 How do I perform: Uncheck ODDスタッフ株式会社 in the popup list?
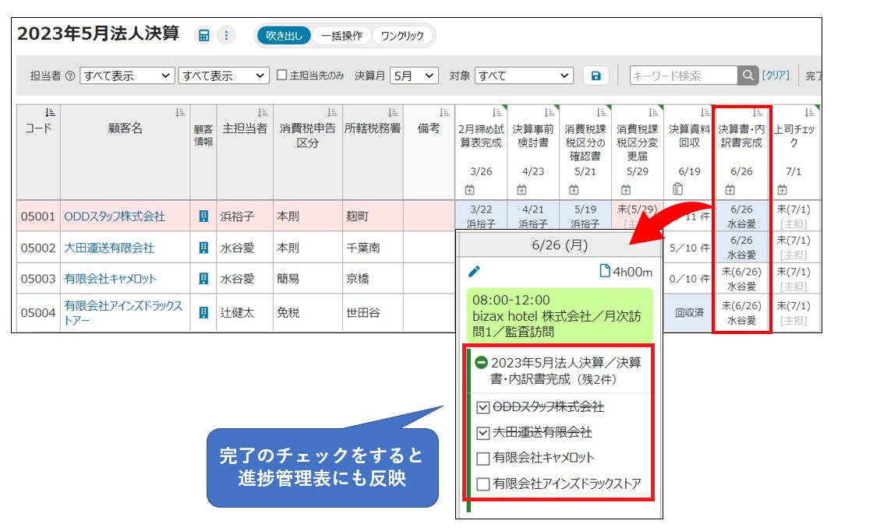pyautogui.click(x=482, y=407)
